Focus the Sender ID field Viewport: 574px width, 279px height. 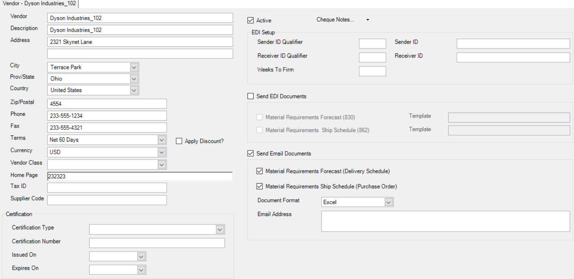pyautogui.click(x=513, y=44)
